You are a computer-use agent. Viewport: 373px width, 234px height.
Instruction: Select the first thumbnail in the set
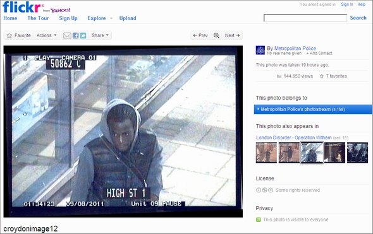tap(266, 153)
